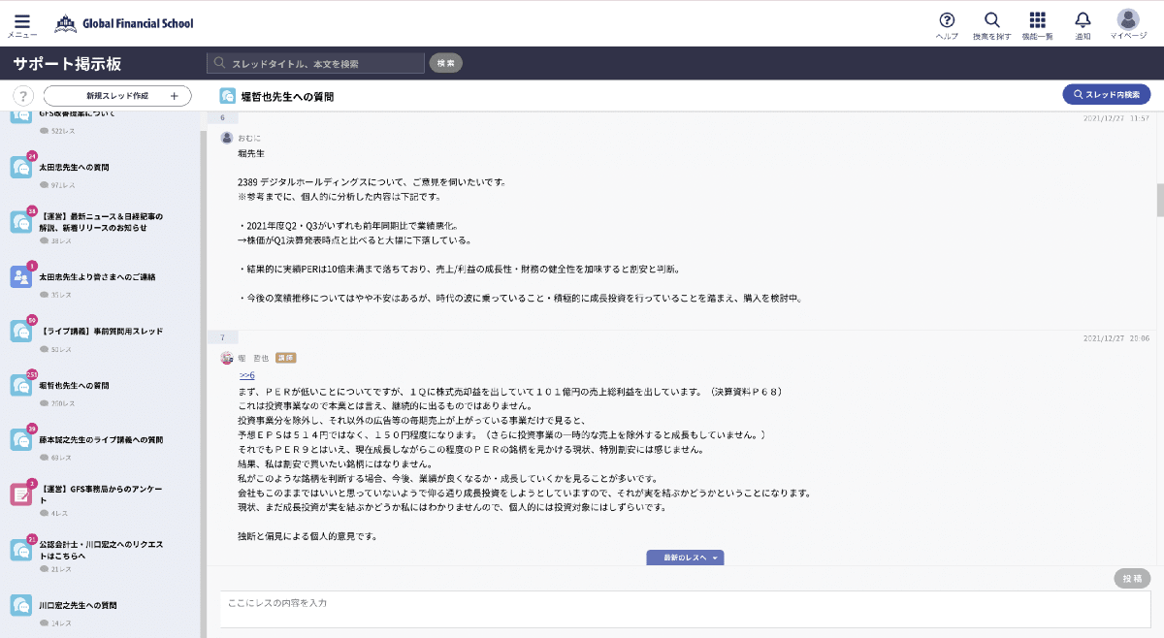Click the lecture search magnifier icon

click(x=991, y=21)
